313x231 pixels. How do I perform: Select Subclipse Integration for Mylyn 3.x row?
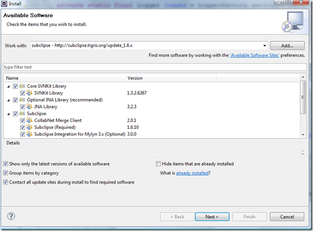click(80, 134)
